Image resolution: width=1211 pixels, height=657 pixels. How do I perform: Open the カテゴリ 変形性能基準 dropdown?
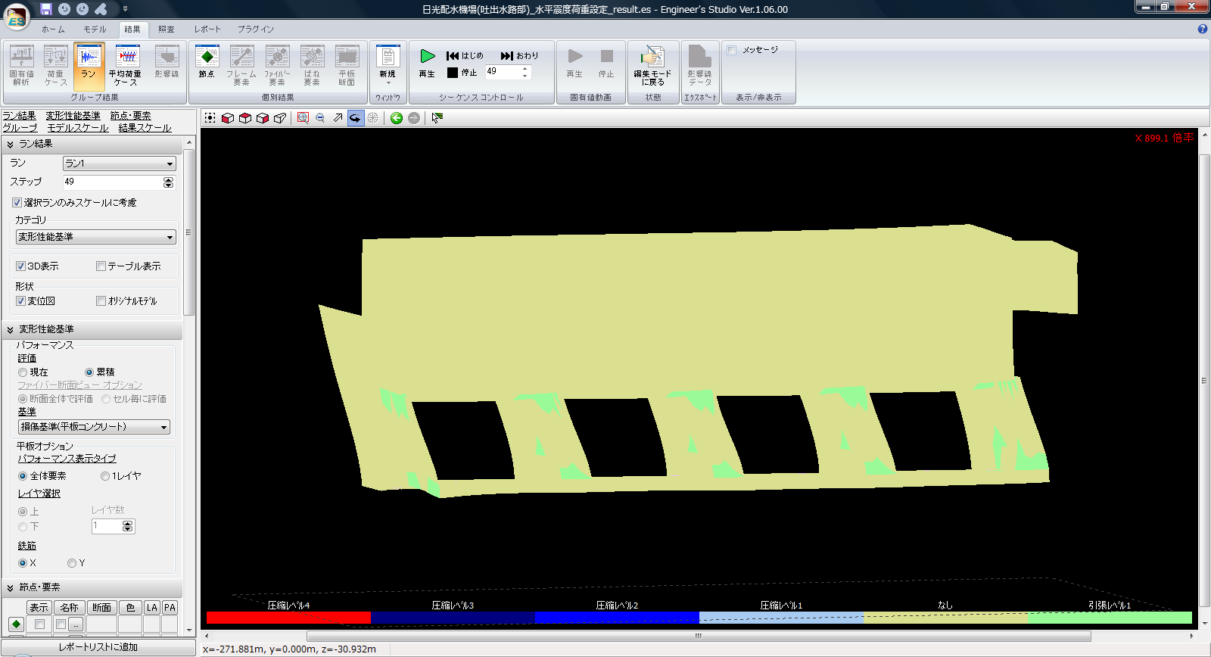95,237
